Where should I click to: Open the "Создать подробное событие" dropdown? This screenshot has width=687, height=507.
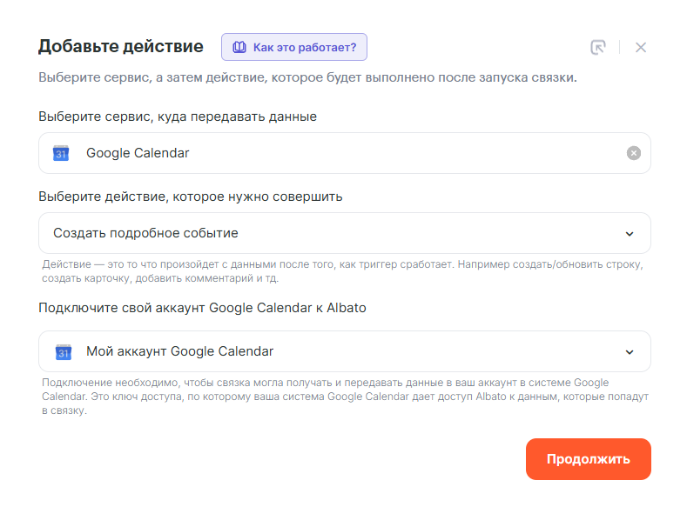(331, 233)
